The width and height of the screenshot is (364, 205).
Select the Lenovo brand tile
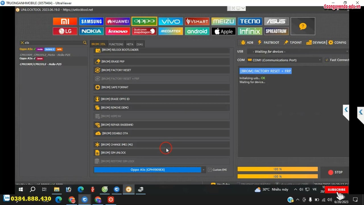(118, 31)
